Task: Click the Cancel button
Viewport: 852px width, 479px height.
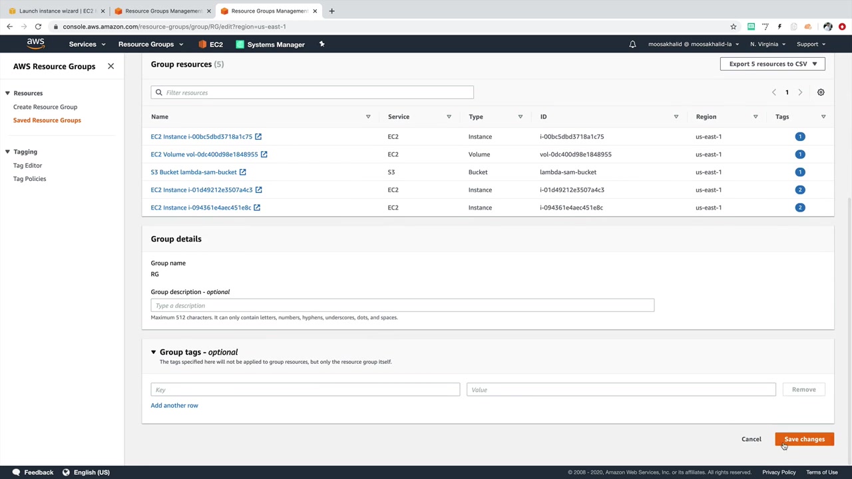Action: [751, 439]
